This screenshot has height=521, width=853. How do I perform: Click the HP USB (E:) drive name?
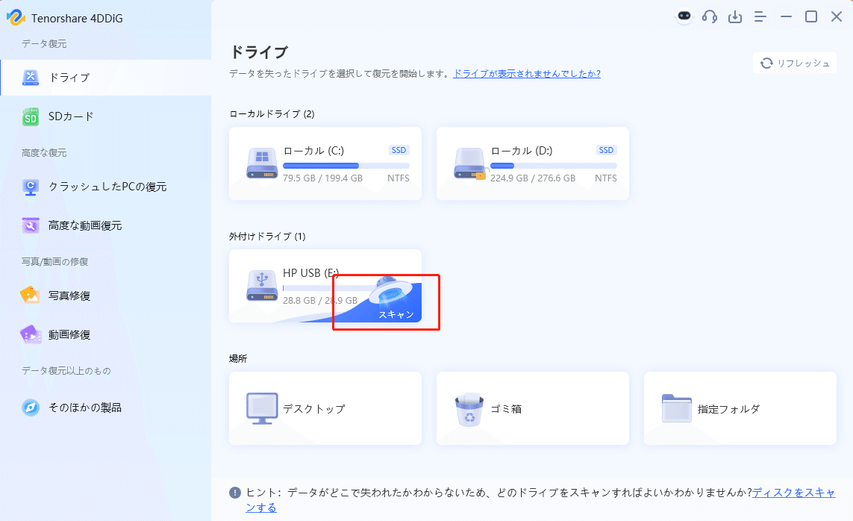310,273
